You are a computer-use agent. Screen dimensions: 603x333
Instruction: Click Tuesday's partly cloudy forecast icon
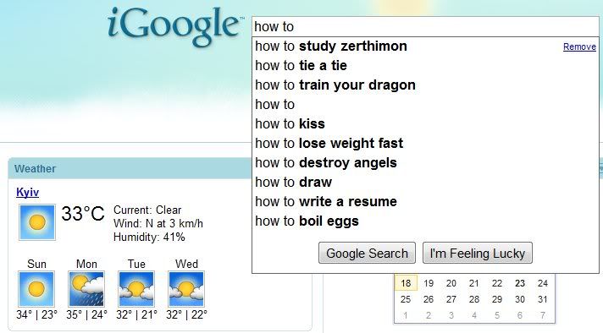click(x=136, y=288)
